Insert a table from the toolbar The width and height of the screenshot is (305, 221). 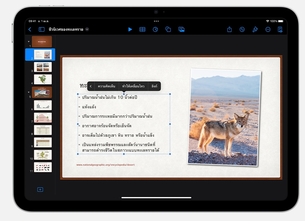pyautogui.click(x=142, y=29)
